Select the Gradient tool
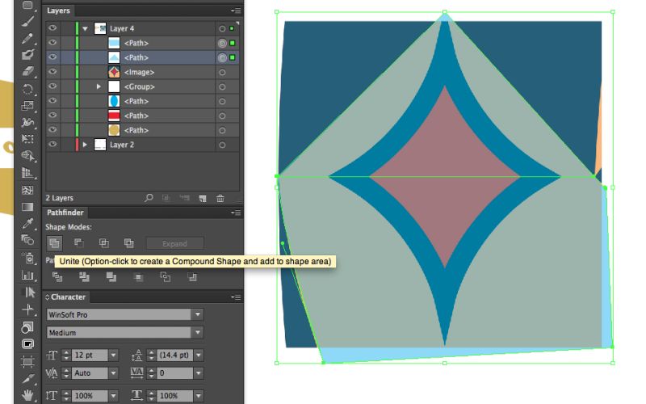This screenshot has width=646, height=404. click(27, 207)
